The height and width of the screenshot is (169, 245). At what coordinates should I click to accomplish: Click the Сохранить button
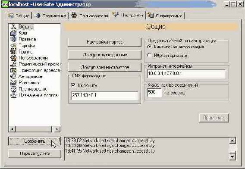pyautogui.click(x=35, y=141)
